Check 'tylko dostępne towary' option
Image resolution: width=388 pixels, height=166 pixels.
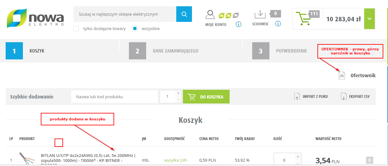[76, 28]
